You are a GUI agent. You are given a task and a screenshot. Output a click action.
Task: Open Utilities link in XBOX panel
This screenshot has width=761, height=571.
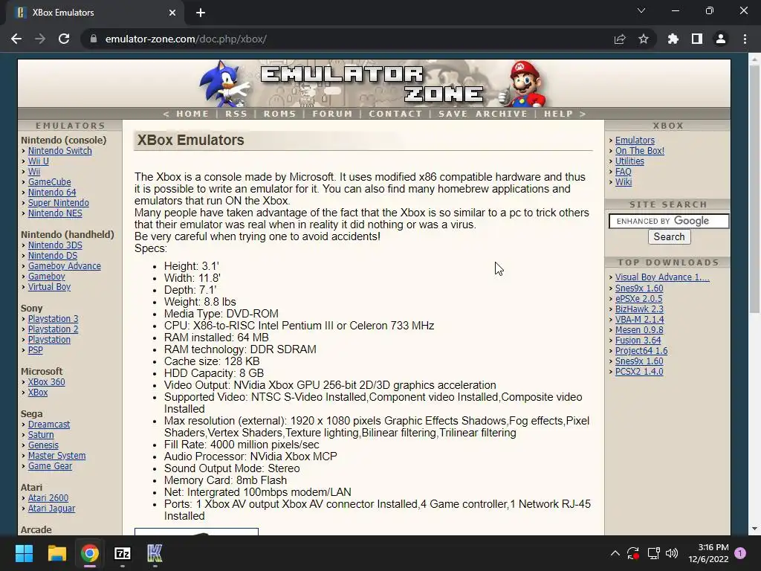[x=629, y=161]
